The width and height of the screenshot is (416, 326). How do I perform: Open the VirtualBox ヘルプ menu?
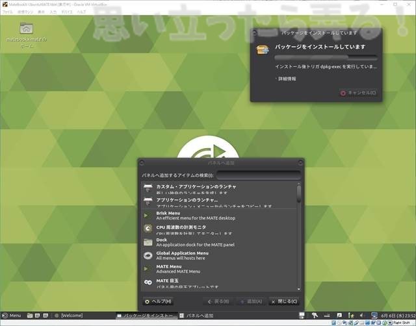[x=81, y=12]
